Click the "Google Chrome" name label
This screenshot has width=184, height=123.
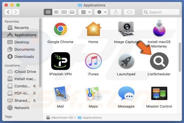pos(60,42)
